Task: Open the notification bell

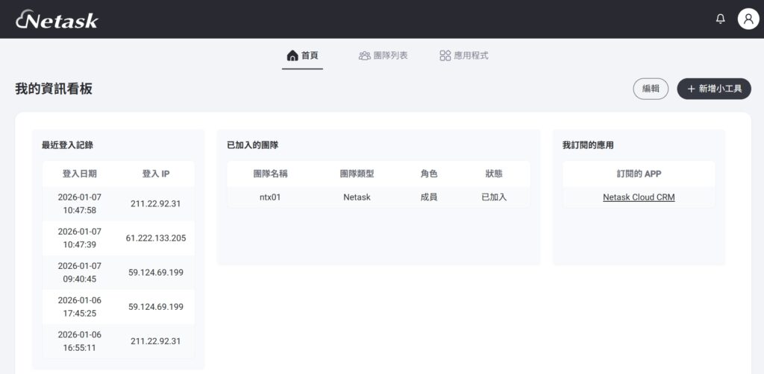Action: [x=720, y=19]
